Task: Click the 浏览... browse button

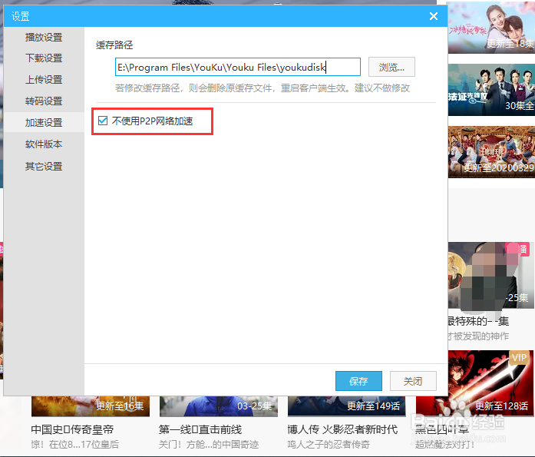Action: pyautogui.click(x=391, y=67)
